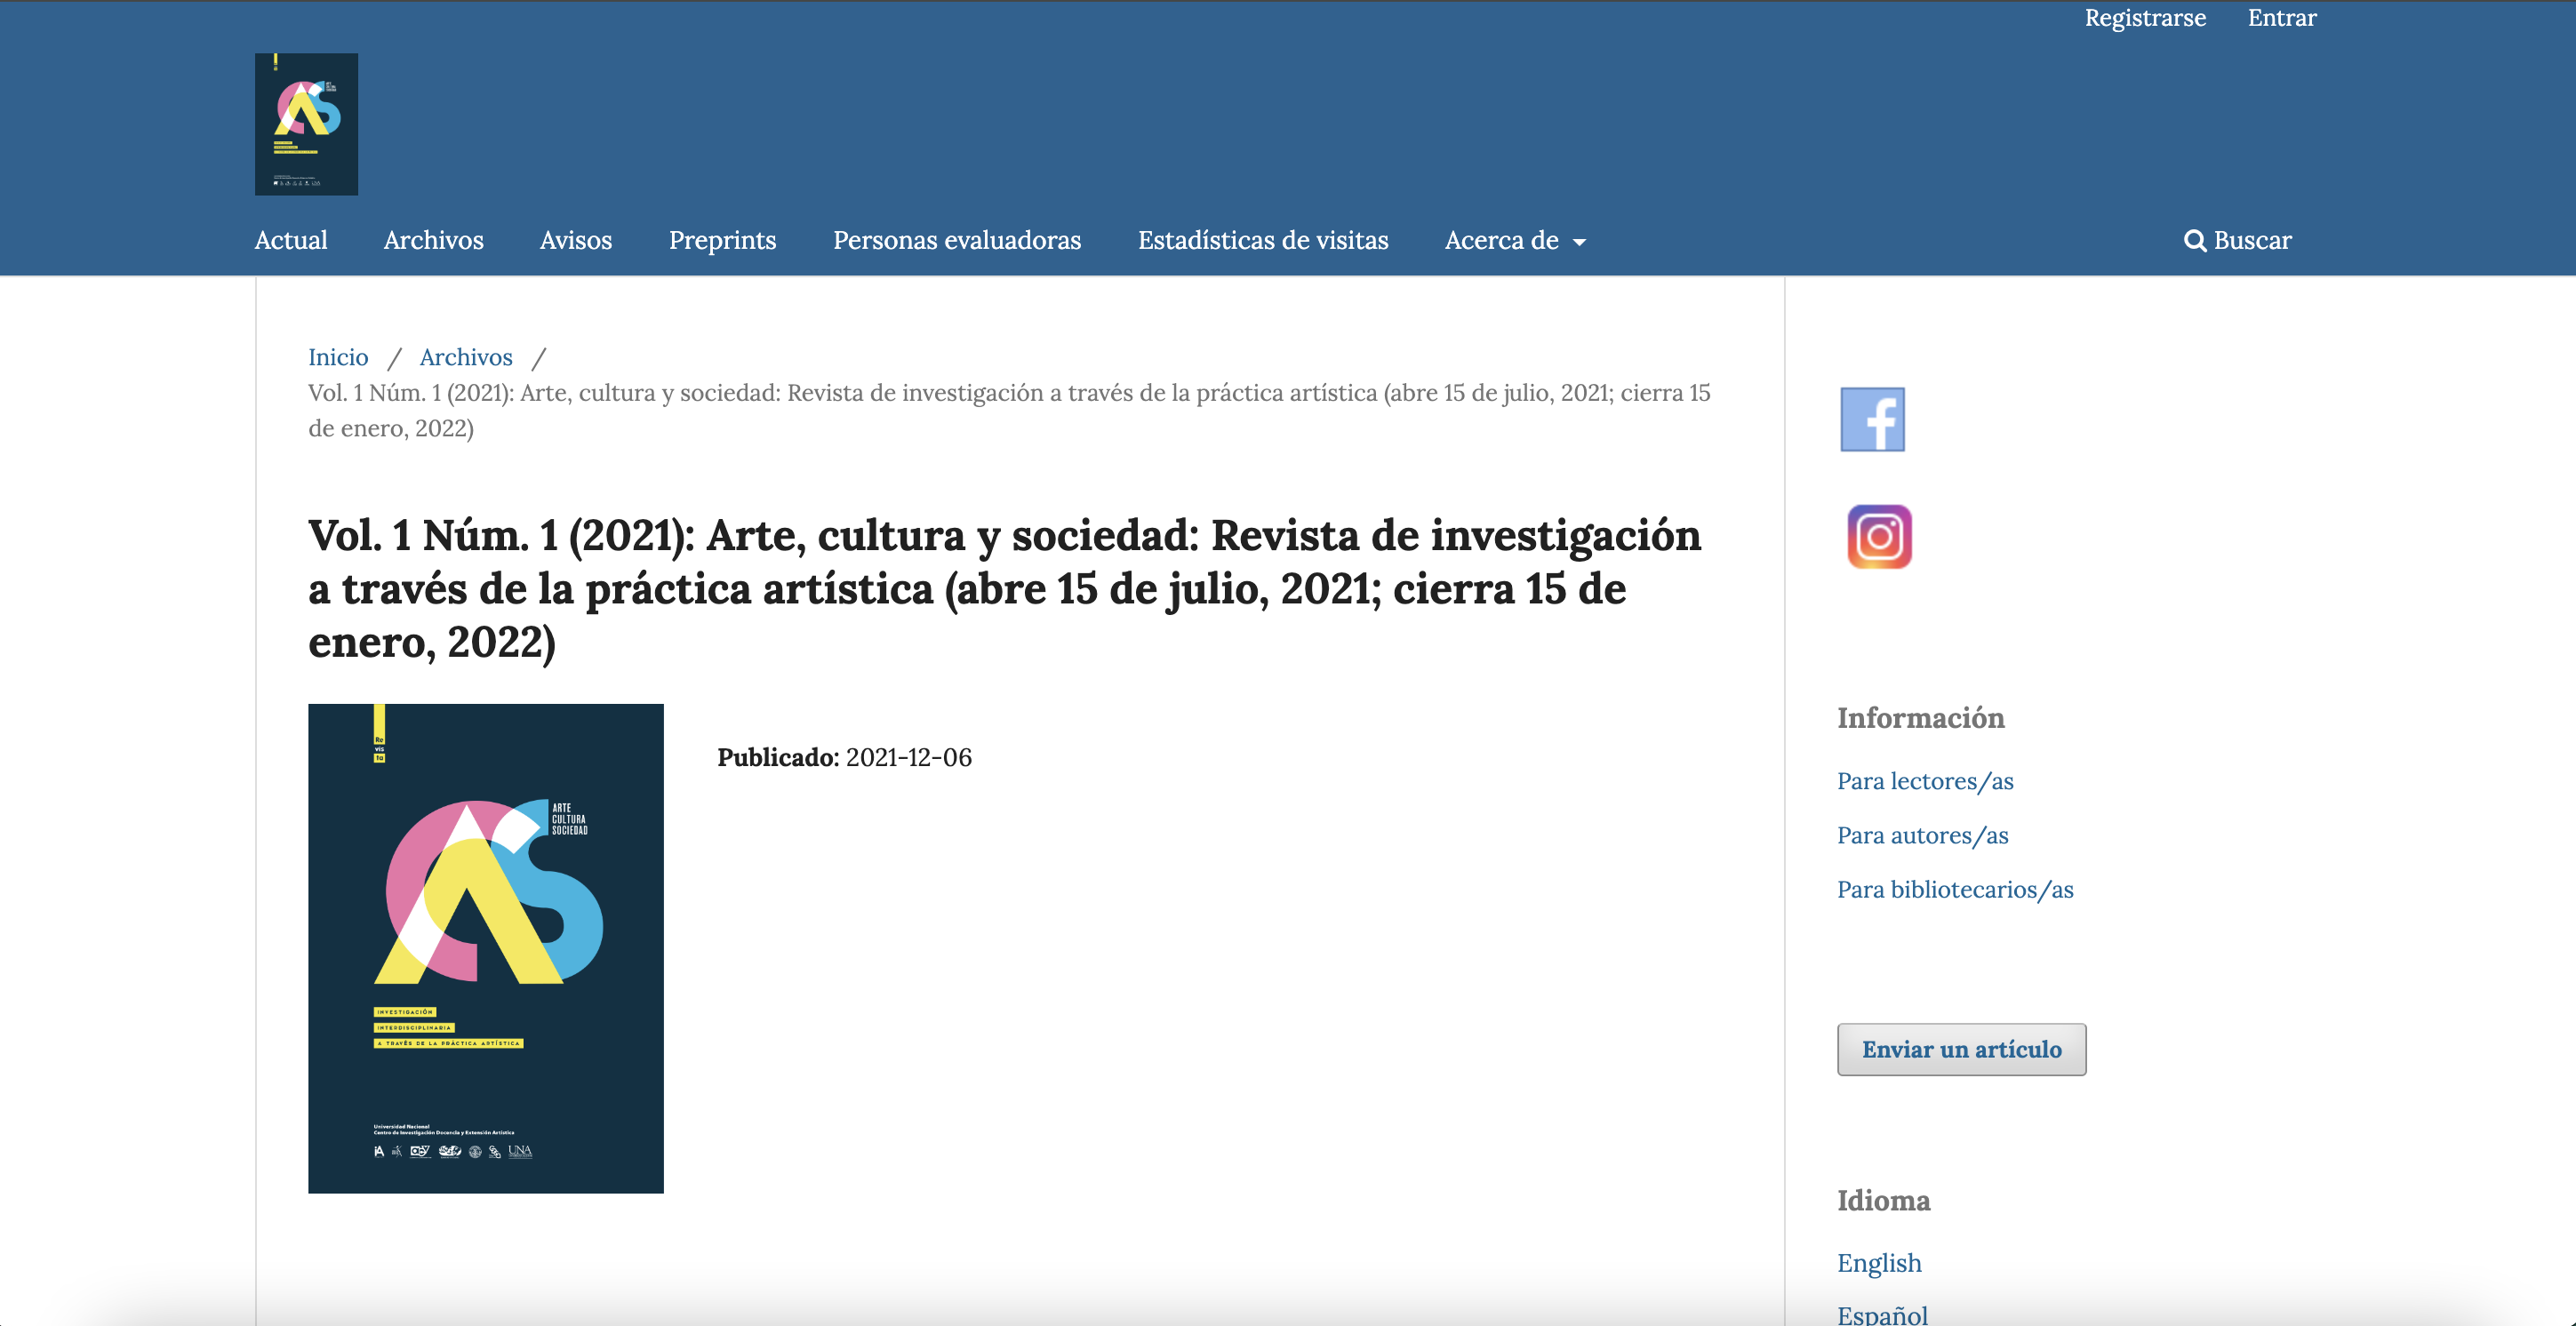Click the Entrar login link
Image resolution: width=2576 pixels, height=1326 pixels.
click(2281, 18)
